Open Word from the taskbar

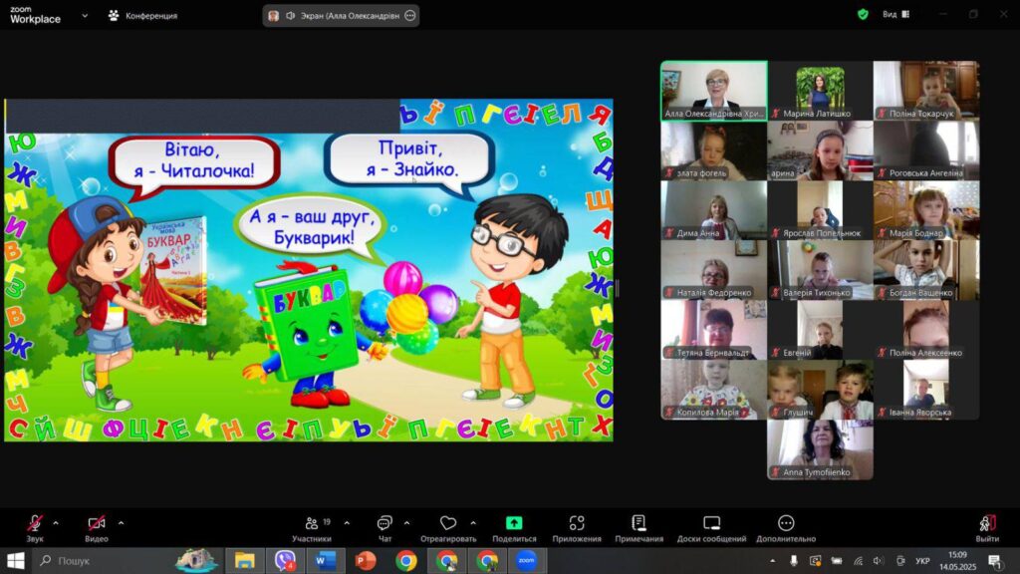click(x=326, y=560)
